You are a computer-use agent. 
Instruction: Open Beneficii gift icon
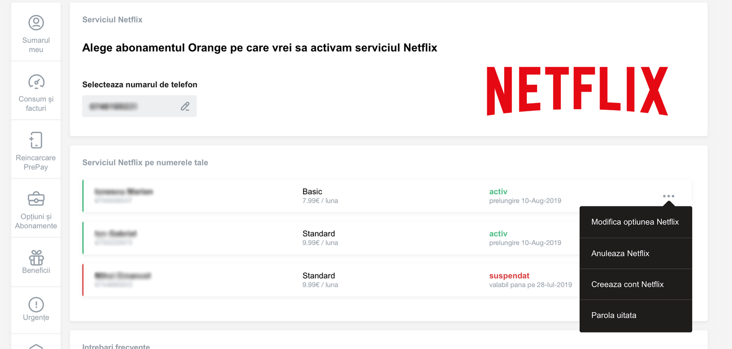click(36, 257)
